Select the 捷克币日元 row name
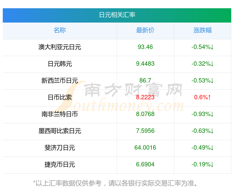Screen dimensions: 234x192 pos(60,164)
